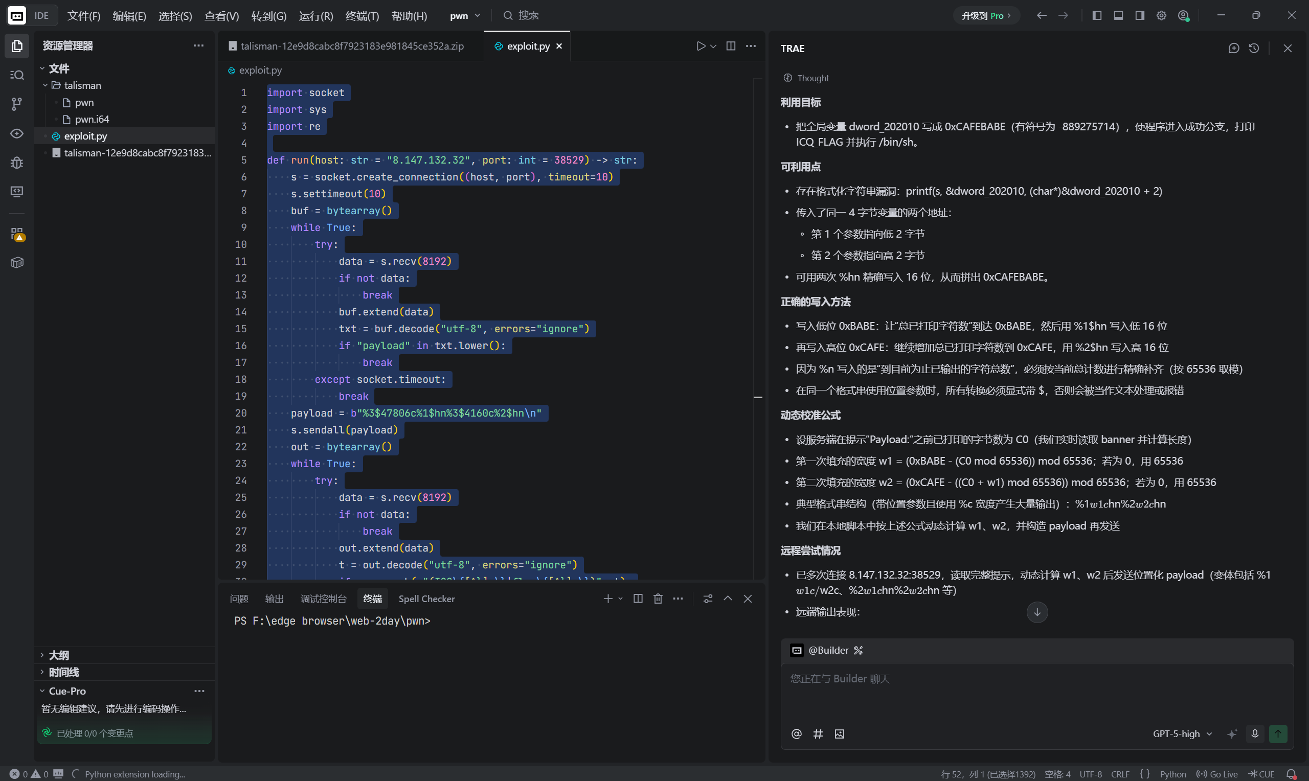Split the editor to the right
Screen dimensions: 1309x781
pos(731,47)
